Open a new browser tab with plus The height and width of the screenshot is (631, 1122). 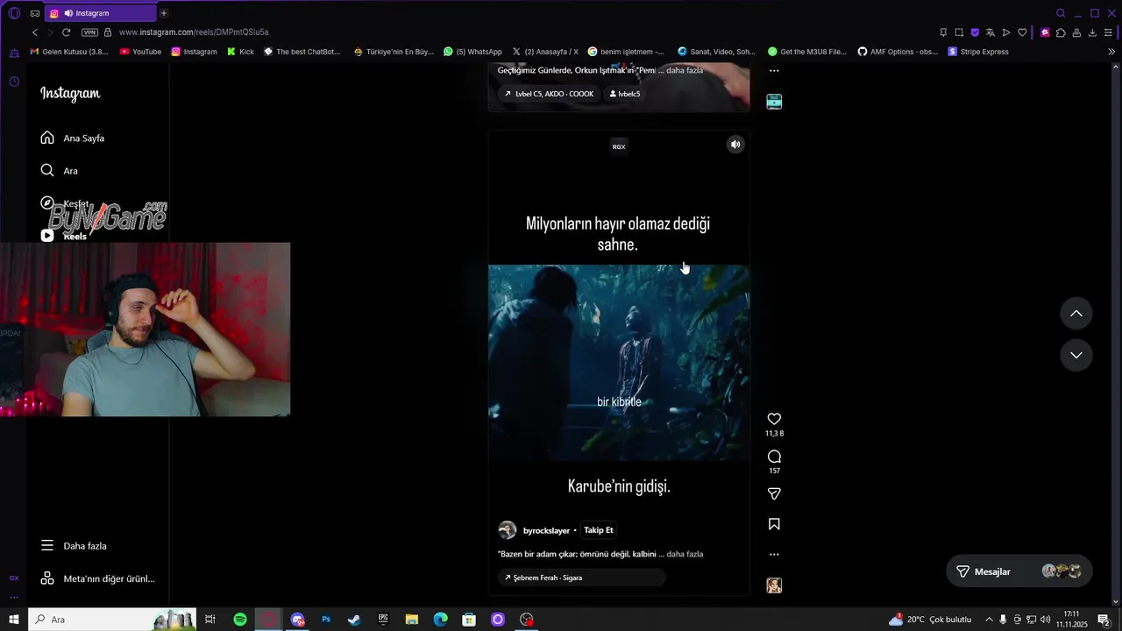163,13
